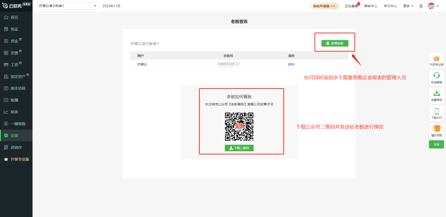Click the 进销存 inventory icon

(6, 147)
